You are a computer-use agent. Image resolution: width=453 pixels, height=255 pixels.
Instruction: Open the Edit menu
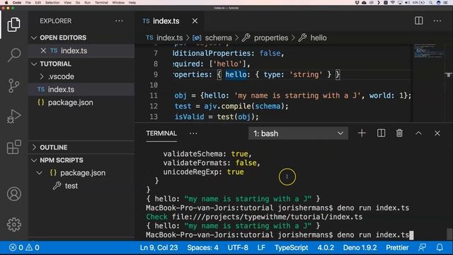[38, 3]
